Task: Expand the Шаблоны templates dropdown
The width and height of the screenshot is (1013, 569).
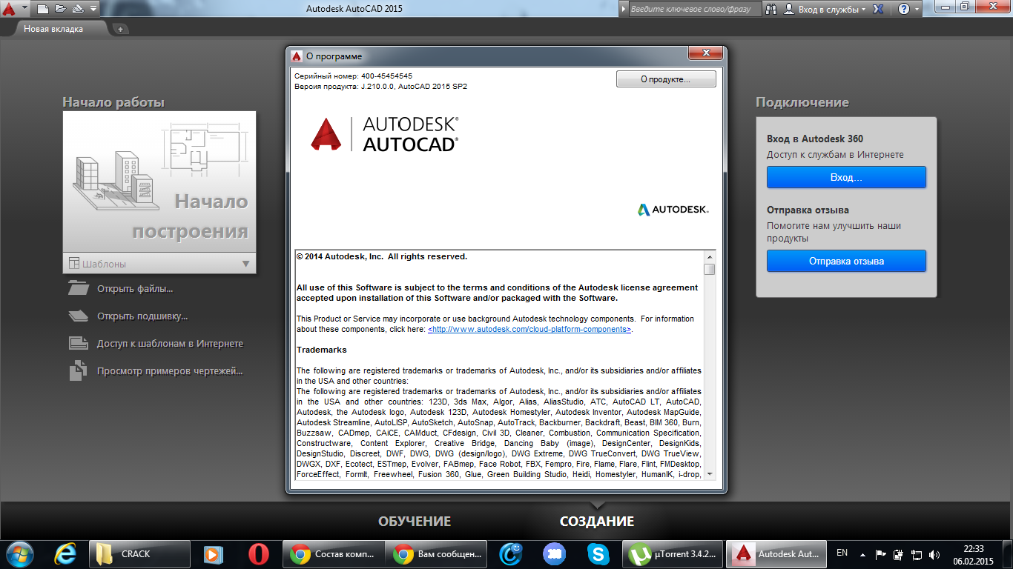Action: click(x=246, y=264)
